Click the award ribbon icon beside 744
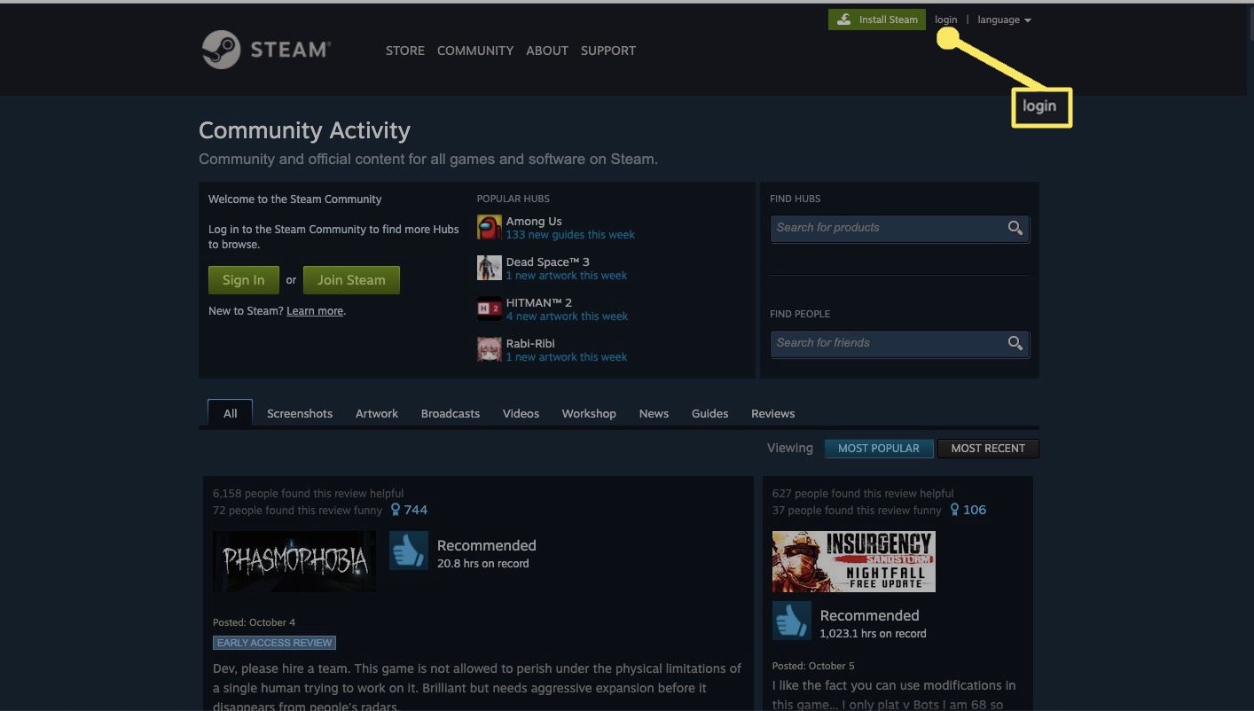Viewport: 1254px width, 711px height. point(396,510)
